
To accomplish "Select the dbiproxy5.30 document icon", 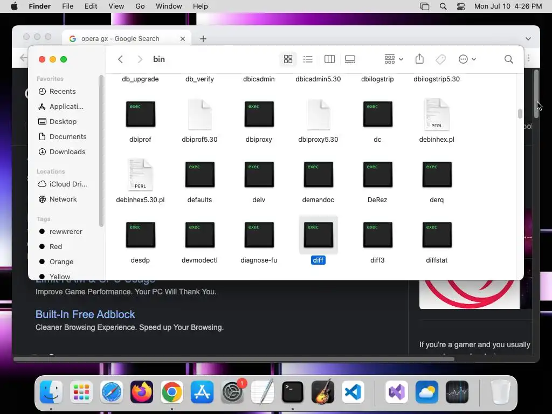I will click(319, 114).
